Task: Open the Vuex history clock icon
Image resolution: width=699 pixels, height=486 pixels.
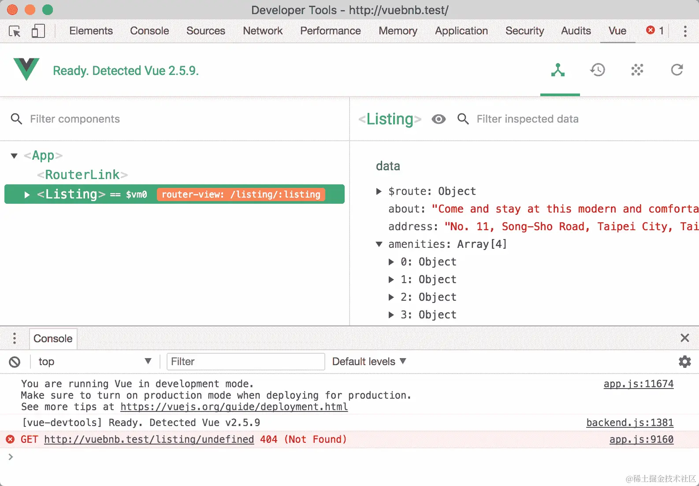Action: coord(598,70)
